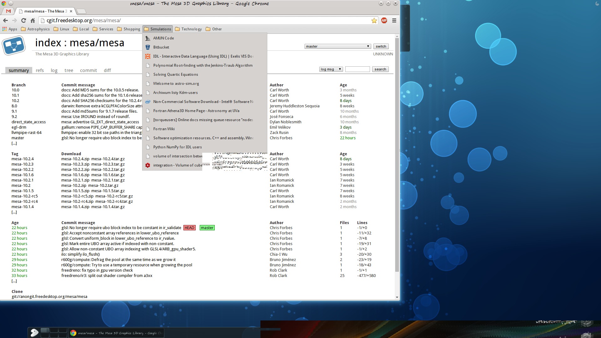Screen dimensions: 601x338
Task: Click the Home icon in toolbar
Action: pyautogui.click(x=33, y=20)
